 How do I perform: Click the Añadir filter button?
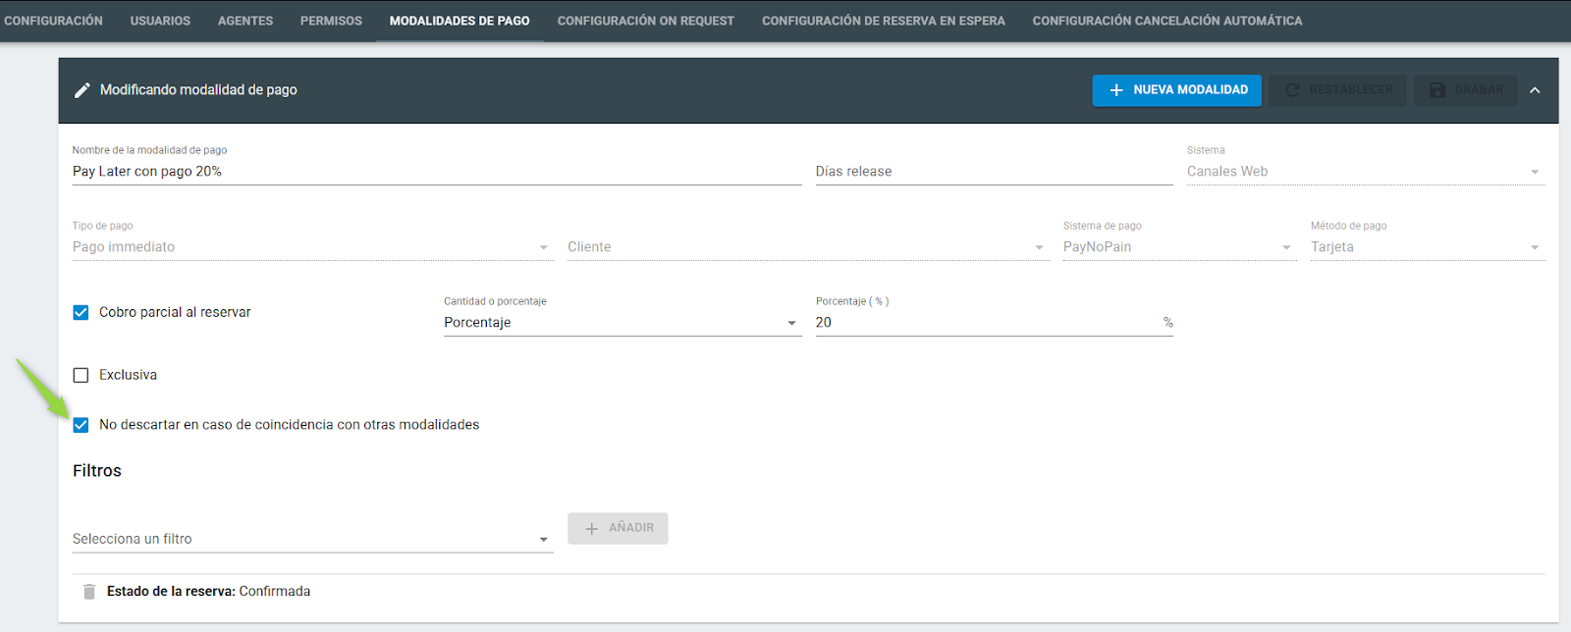(618, 528)
